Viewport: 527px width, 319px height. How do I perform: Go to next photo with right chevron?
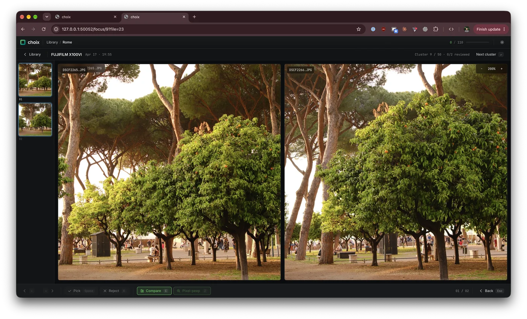pos(52,291)
